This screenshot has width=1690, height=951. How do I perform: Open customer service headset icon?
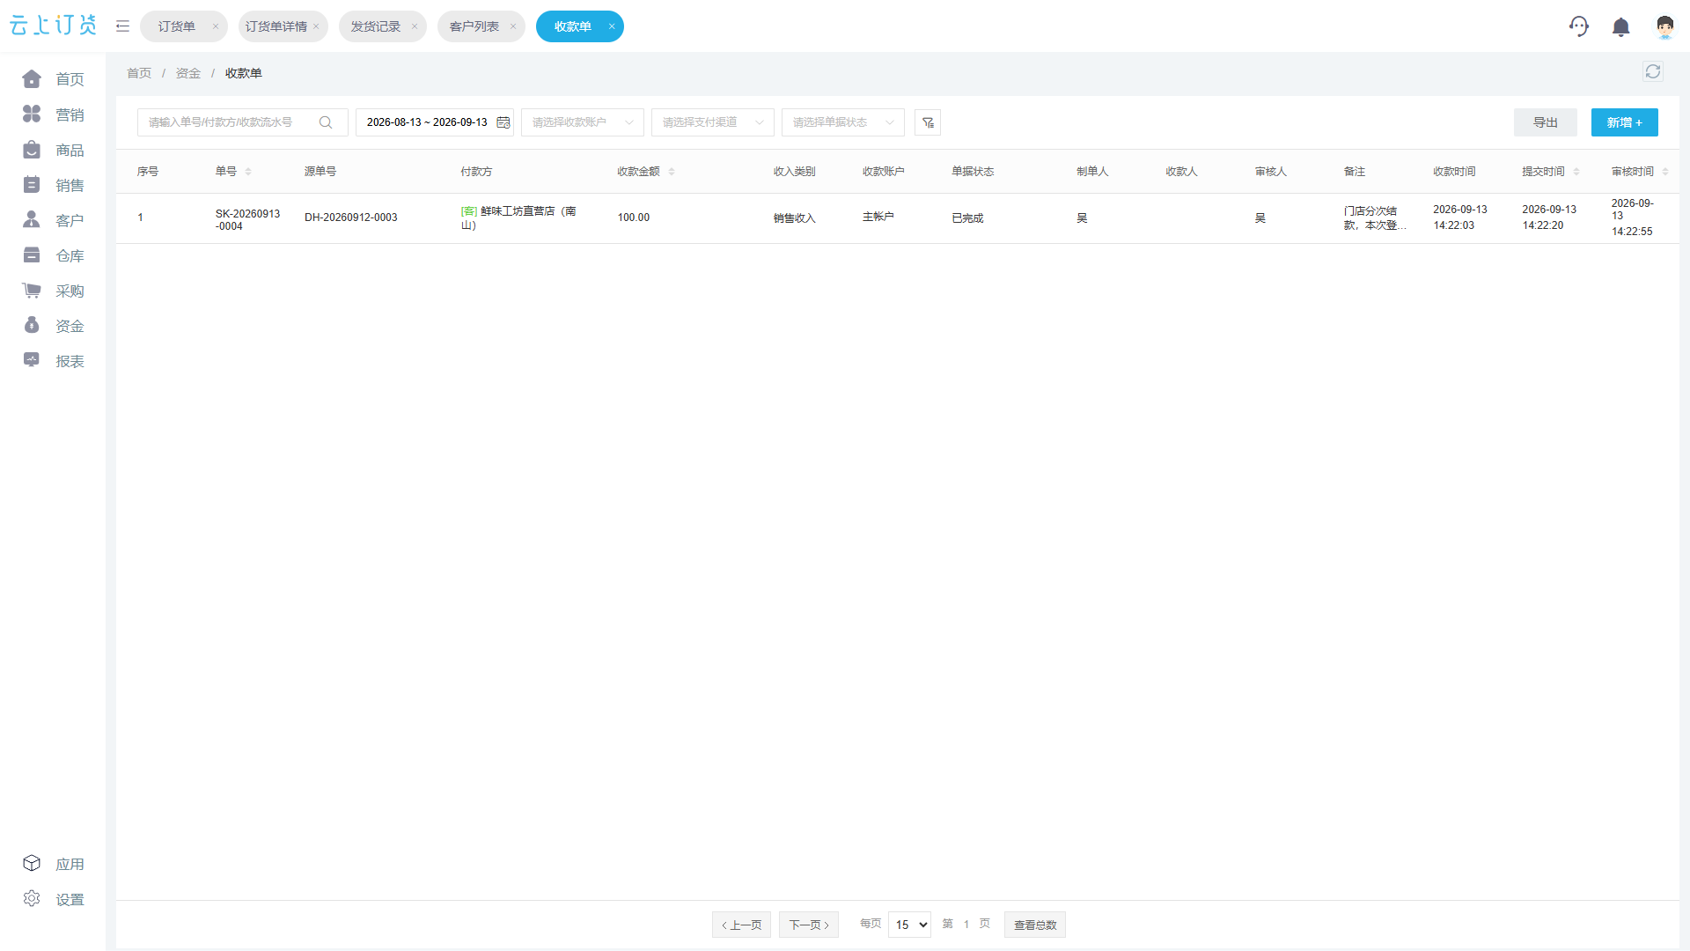tap(1579, 26)
